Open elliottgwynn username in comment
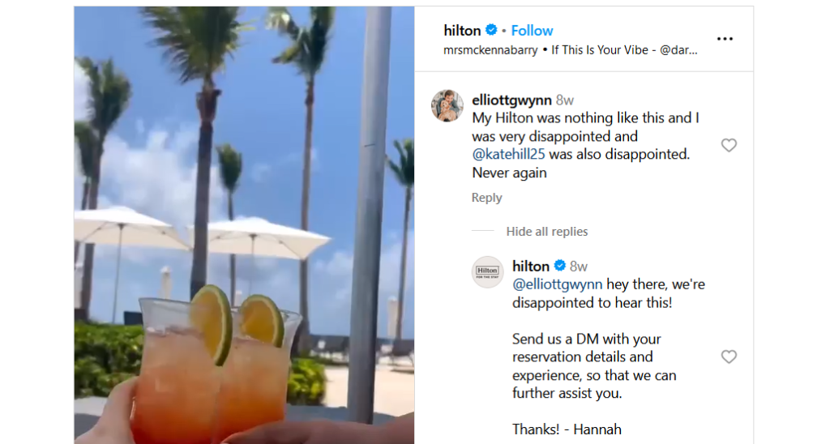830x444 pixels. coord(512,100)
